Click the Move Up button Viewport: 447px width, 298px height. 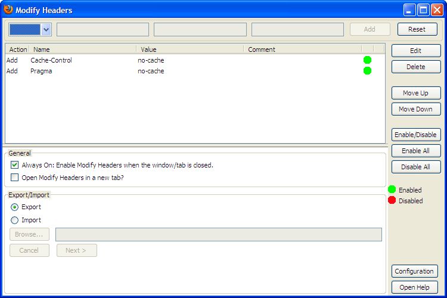(415, 93)
